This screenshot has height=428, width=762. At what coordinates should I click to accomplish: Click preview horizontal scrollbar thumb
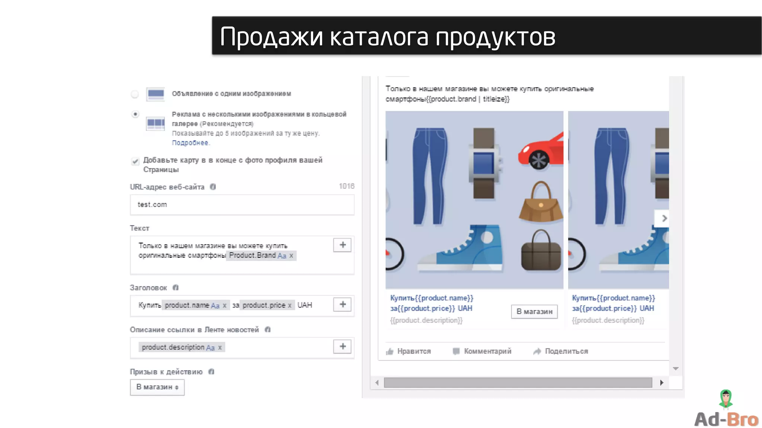tap(518, 383)
